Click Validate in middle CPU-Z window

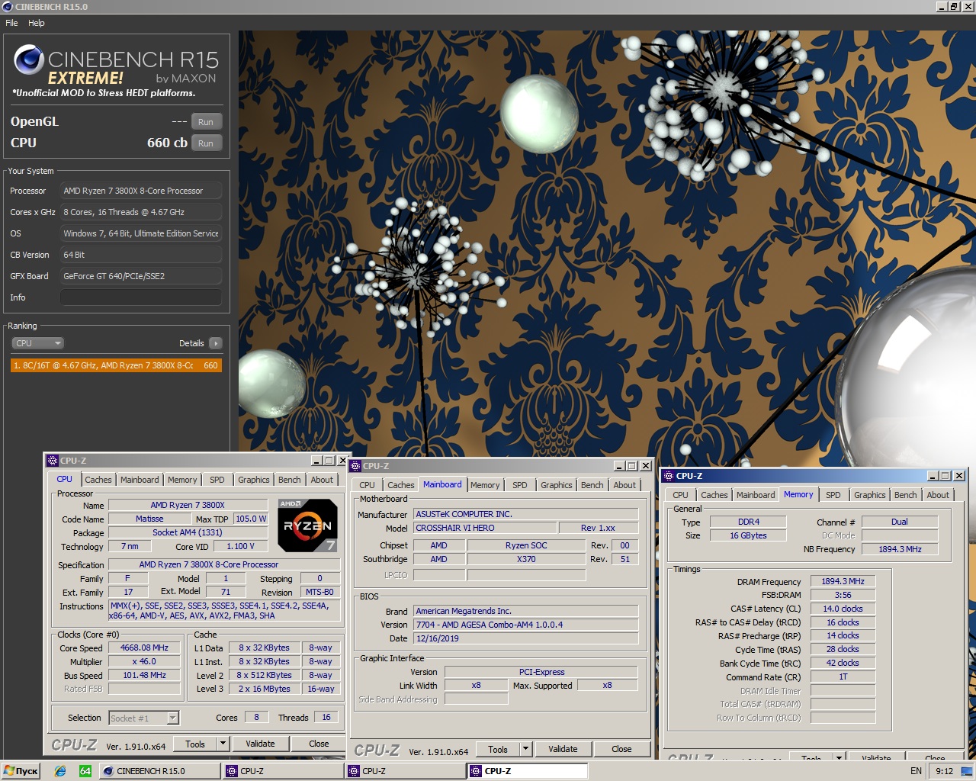coord(563,749)
